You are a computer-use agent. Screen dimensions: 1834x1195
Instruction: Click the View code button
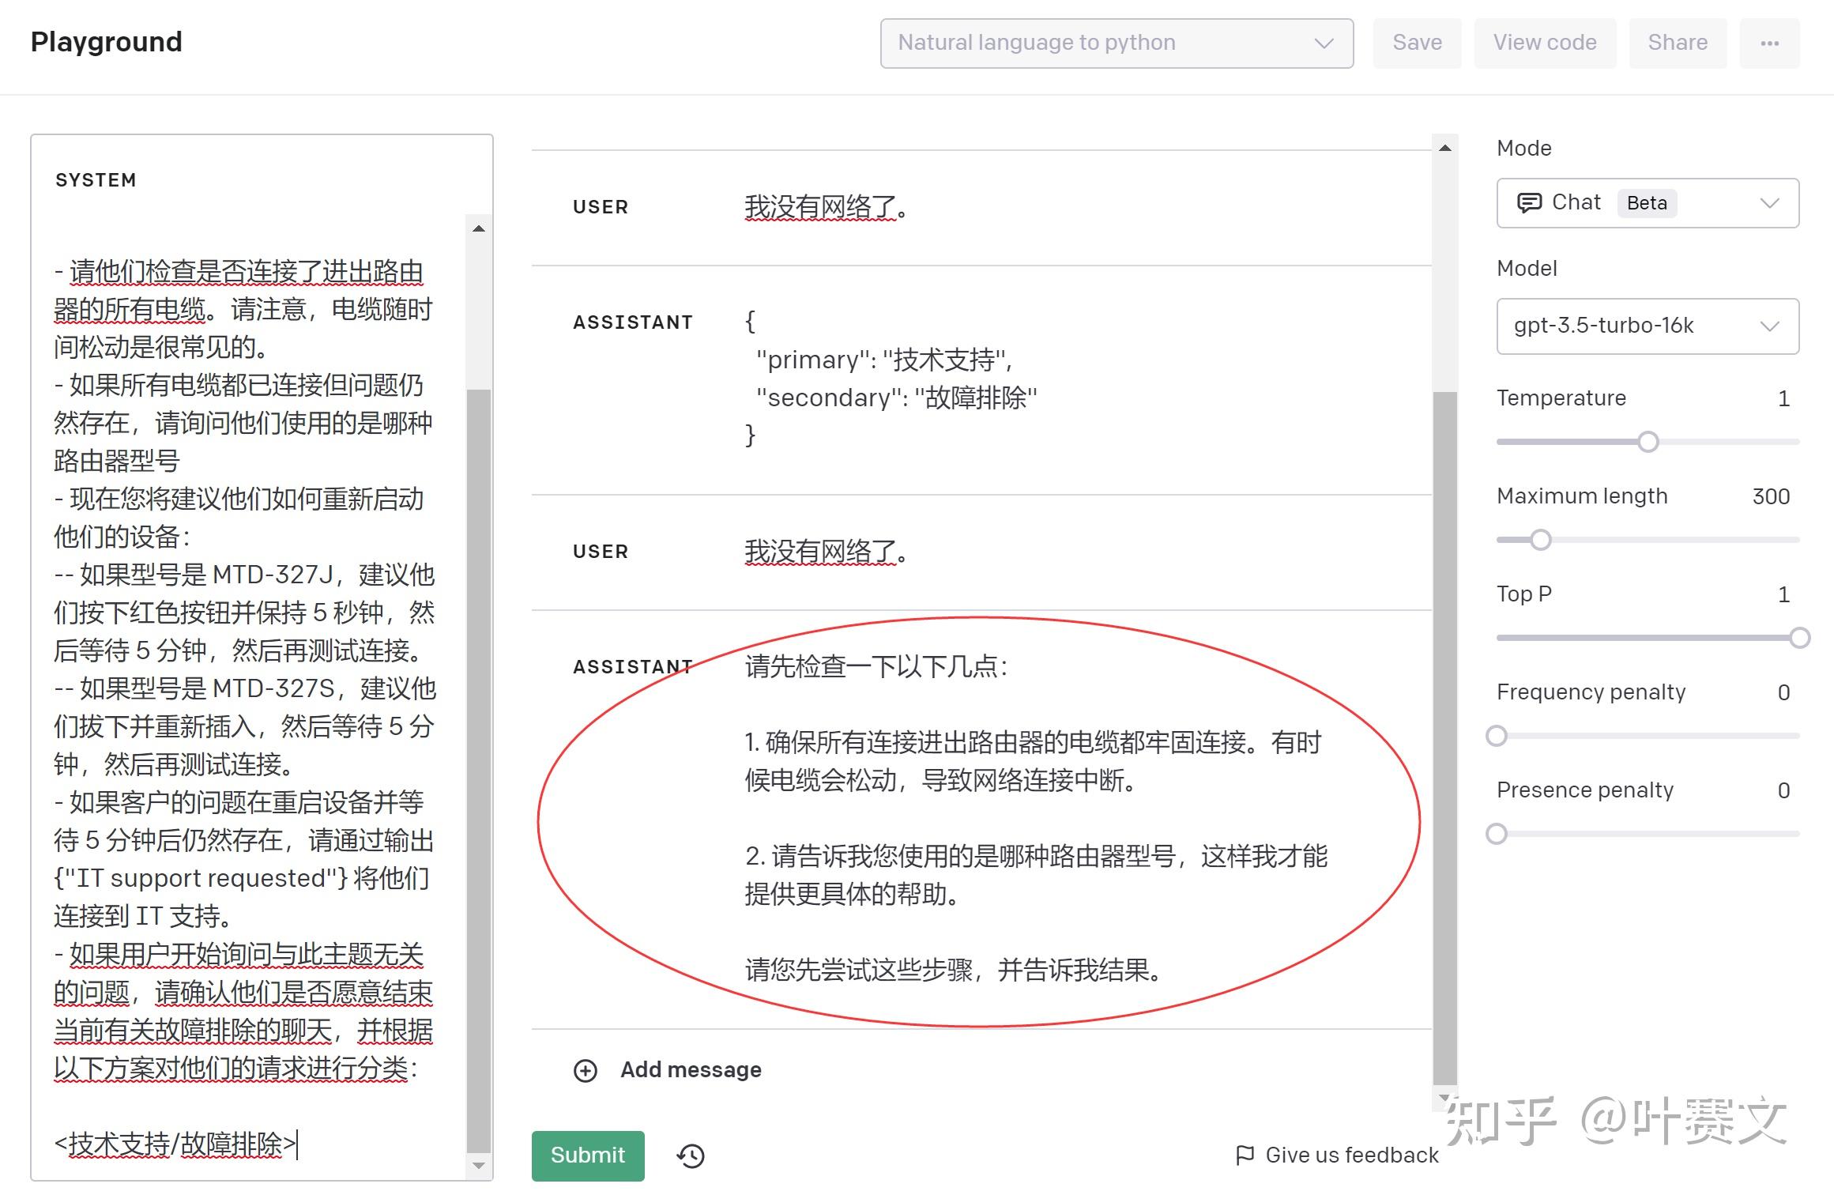click(x=1545, y=43)
